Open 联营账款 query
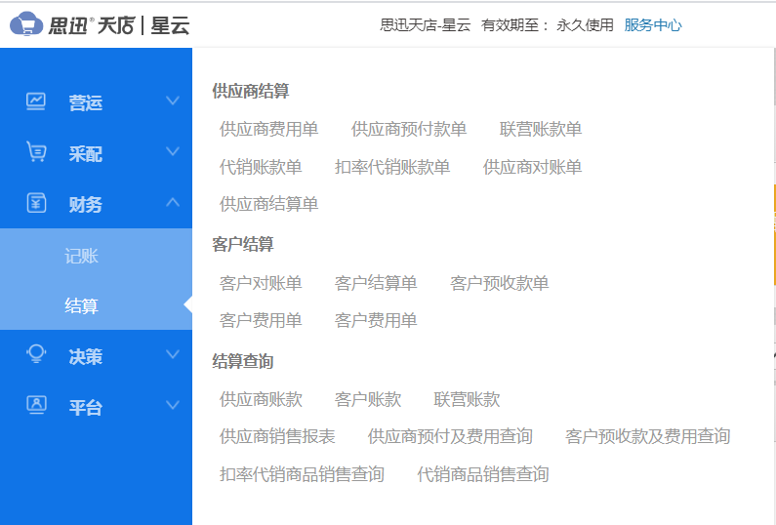 click(467, 399)
